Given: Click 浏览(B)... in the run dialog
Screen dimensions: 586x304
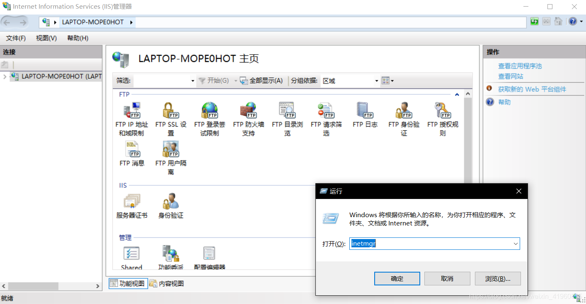Looking at the screenshot, I should click(x=497, y=278).
